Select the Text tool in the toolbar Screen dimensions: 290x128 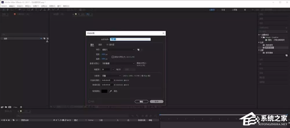coord(36,10)
